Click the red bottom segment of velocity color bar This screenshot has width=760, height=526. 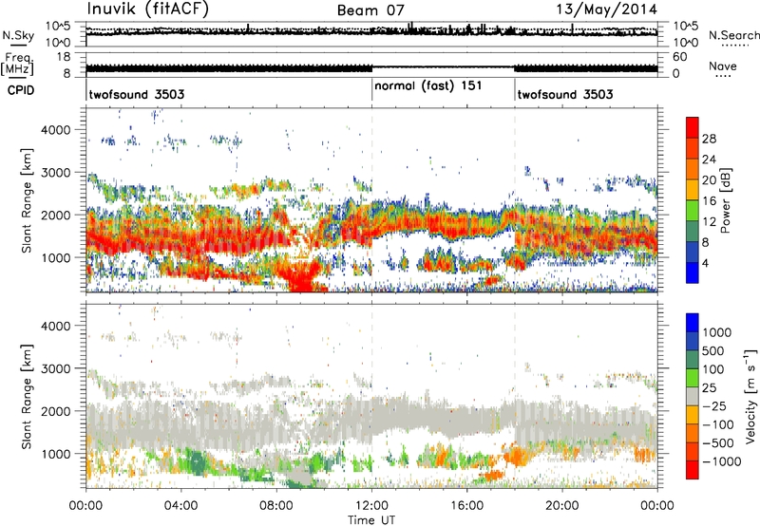coord(693,470)
